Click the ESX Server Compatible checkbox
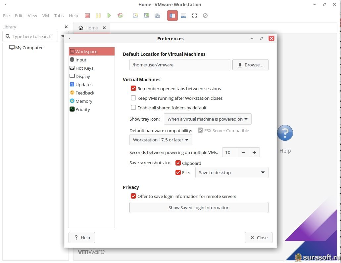341x263 pixels. point(200,130)
